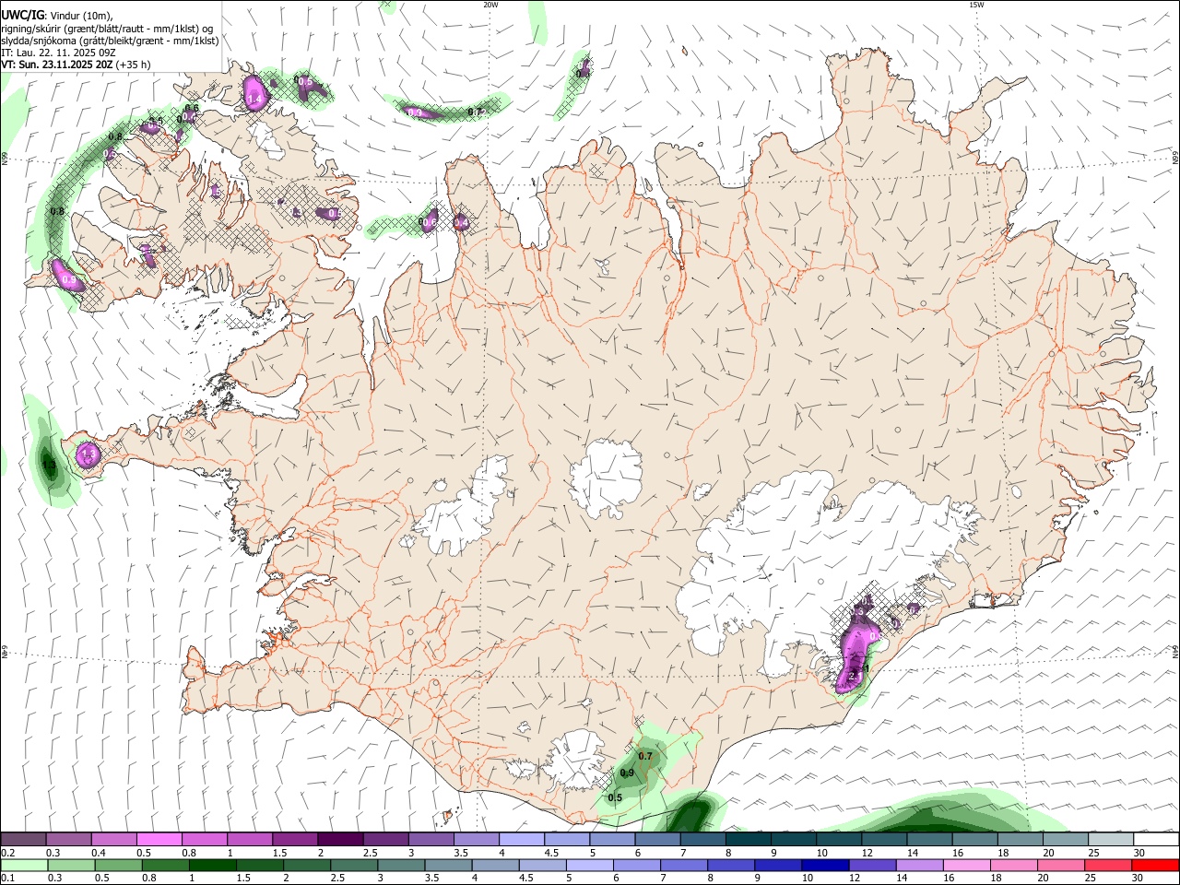This screenshot has height=885, width=1180.
Task: Click the 15W longitude label
Action: 976,5
